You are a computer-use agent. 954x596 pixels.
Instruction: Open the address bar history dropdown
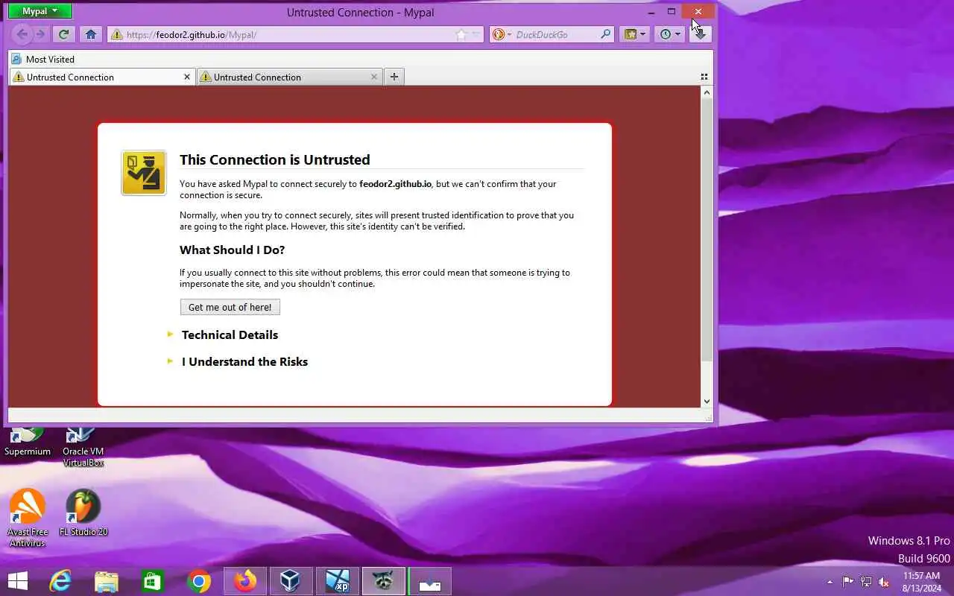[476, 34]
